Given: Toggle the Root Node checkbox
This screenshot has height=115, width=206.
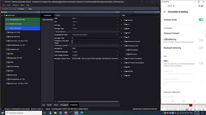Looking at the screenshot, I should (x=5, y=15).
